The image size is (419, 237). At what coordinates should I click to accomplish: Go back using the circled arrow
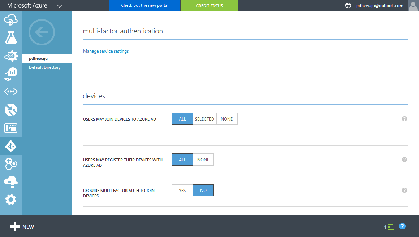click(x=42, y=32)
